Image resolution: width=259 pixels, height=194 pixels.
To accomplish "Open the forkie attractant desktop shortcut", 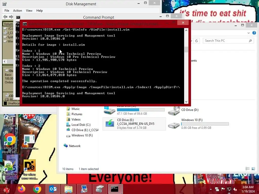I will coord(10,121).
